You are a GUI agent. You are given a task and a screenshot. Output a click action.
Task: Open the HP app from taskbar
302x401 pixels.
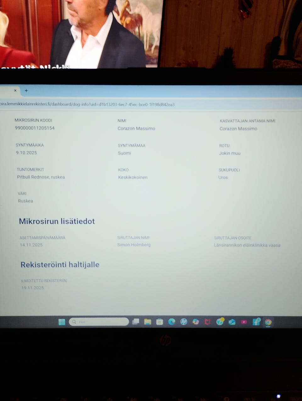coord(184,321)
